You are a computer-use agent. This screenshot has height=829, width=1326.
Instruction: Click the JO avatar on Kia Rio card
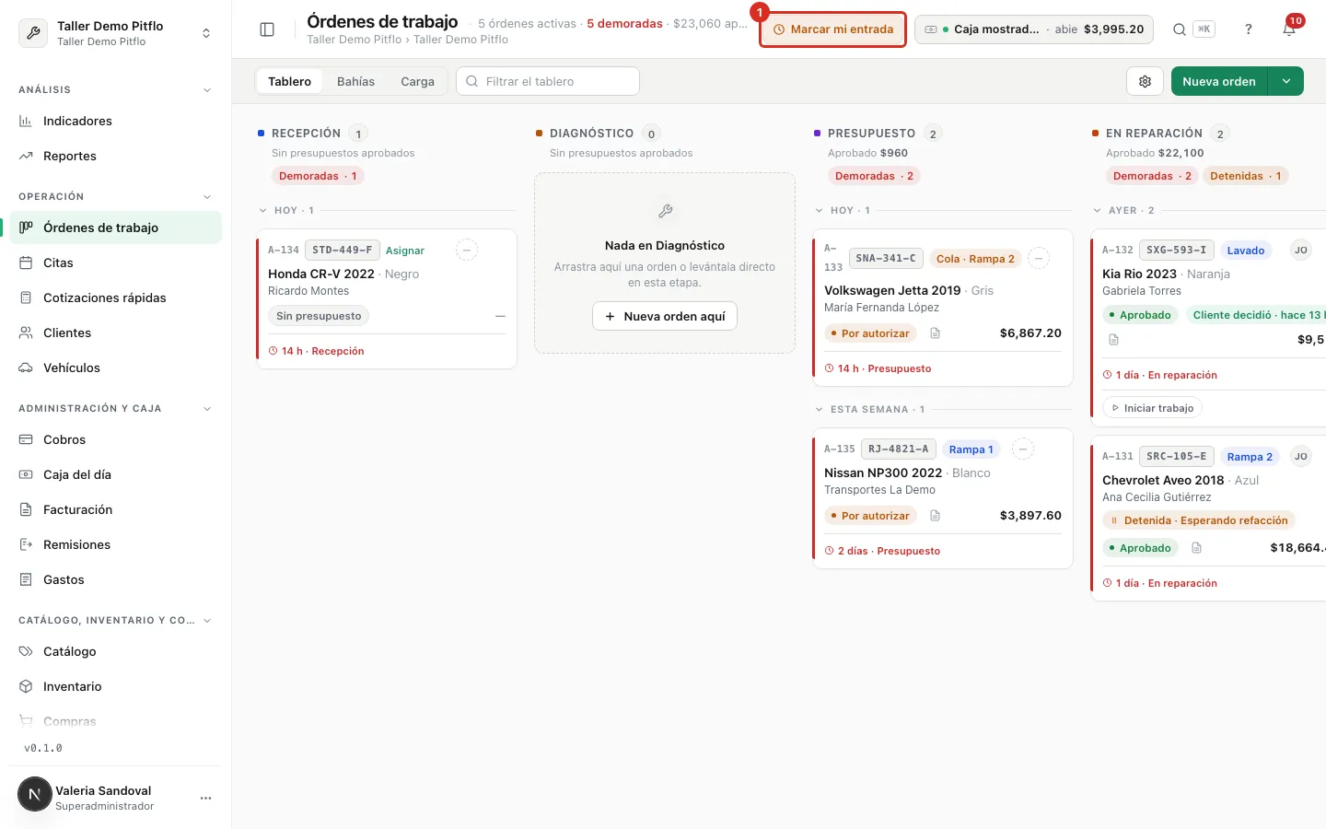[1300, 251]
